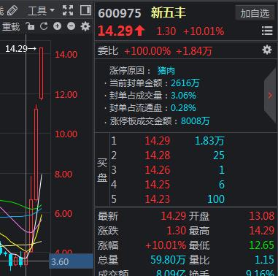
Task: Click current seal amount 2616万
Action: click(185, 83)
